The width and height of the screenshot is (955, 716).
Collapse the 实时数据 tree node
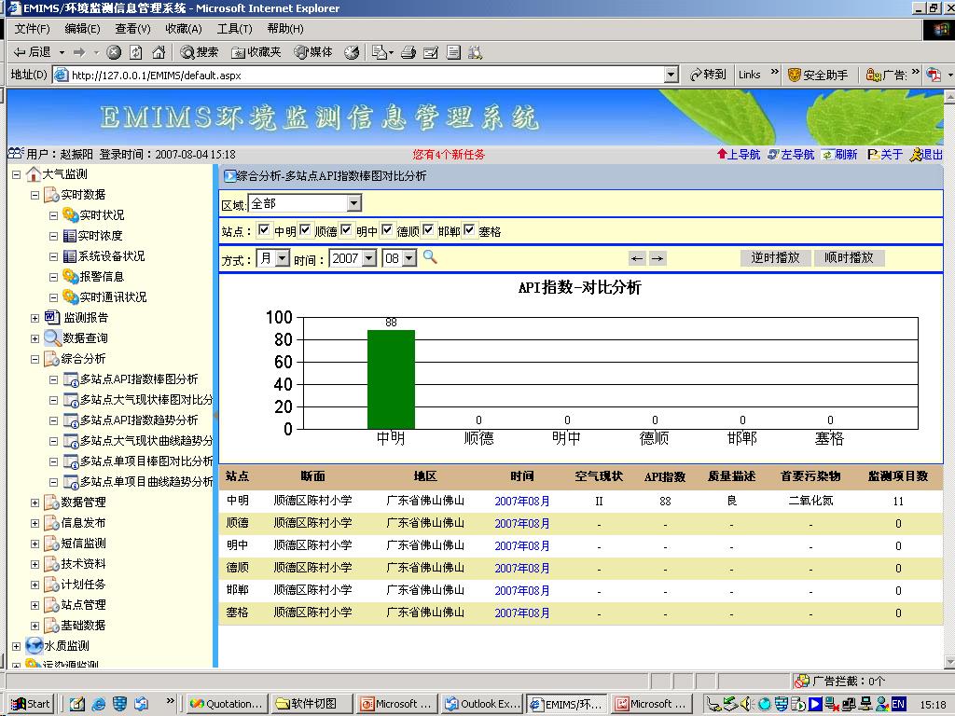[35, 196]
